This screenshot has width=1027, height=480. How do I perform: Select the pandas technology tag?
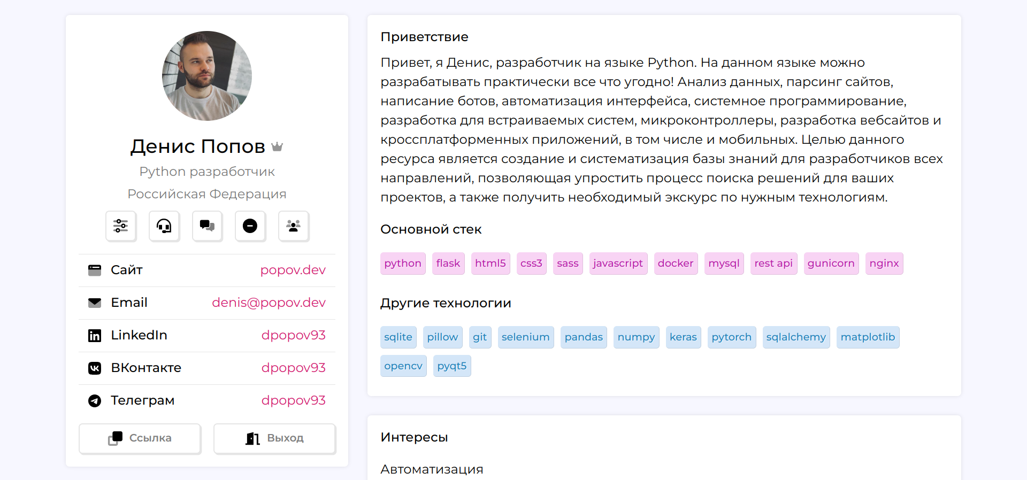pos(584,337)
